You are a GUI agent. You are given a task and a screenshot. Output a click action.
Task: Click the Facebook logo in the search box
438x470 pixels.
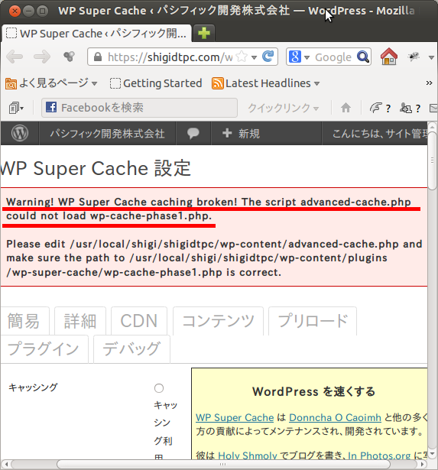click(x=51, y=107)
